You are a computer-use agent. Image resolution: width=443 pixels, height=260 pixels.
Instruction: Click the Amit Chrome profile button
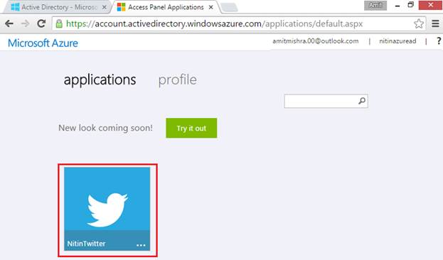click(375, 6)
